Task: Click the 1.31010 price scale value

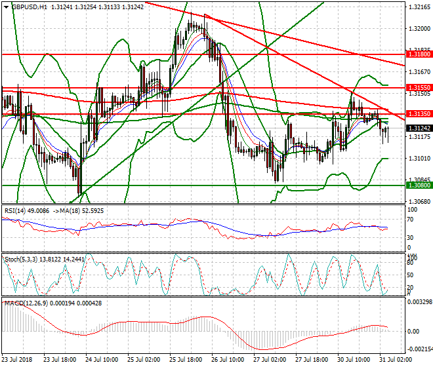Action: tap(419, 159)
